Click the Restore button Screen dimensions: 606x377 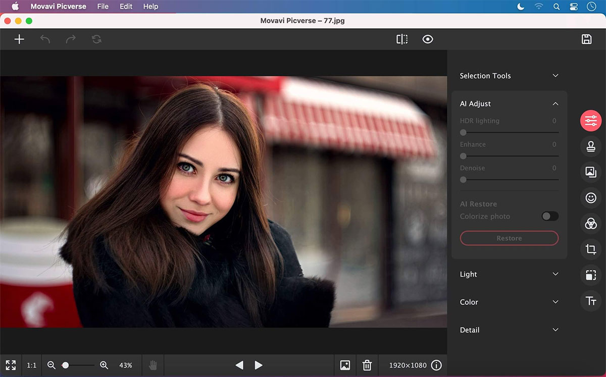(509, 238)
